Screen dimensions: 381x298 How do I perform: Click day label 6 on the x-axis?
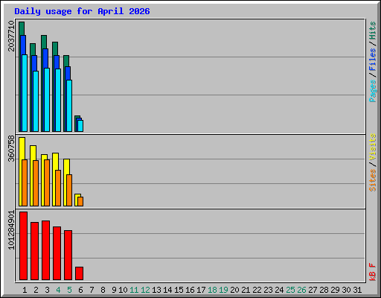(80, 290)
